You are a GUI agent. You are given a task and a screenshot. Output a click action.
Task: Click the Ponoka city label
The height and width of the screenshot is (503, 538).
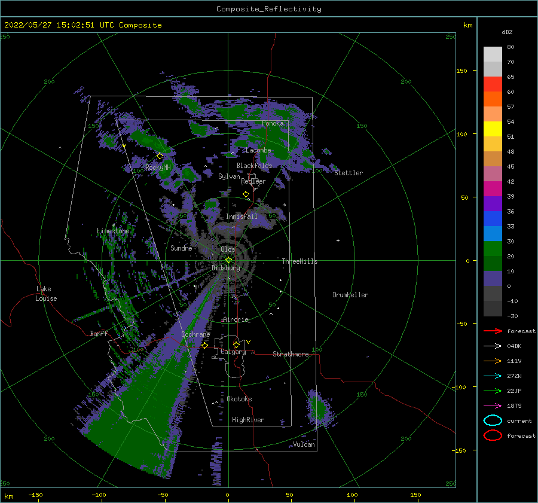tap(273, 123)
